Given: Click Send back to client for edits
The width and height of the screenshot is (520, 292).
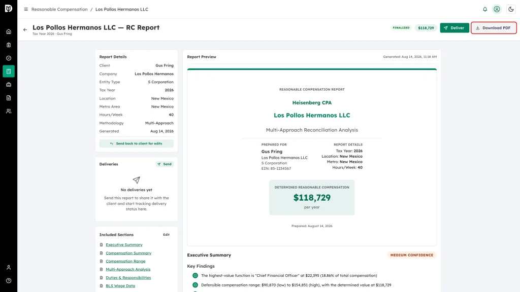Looking at the screenshot, I should tap(136, 143).
